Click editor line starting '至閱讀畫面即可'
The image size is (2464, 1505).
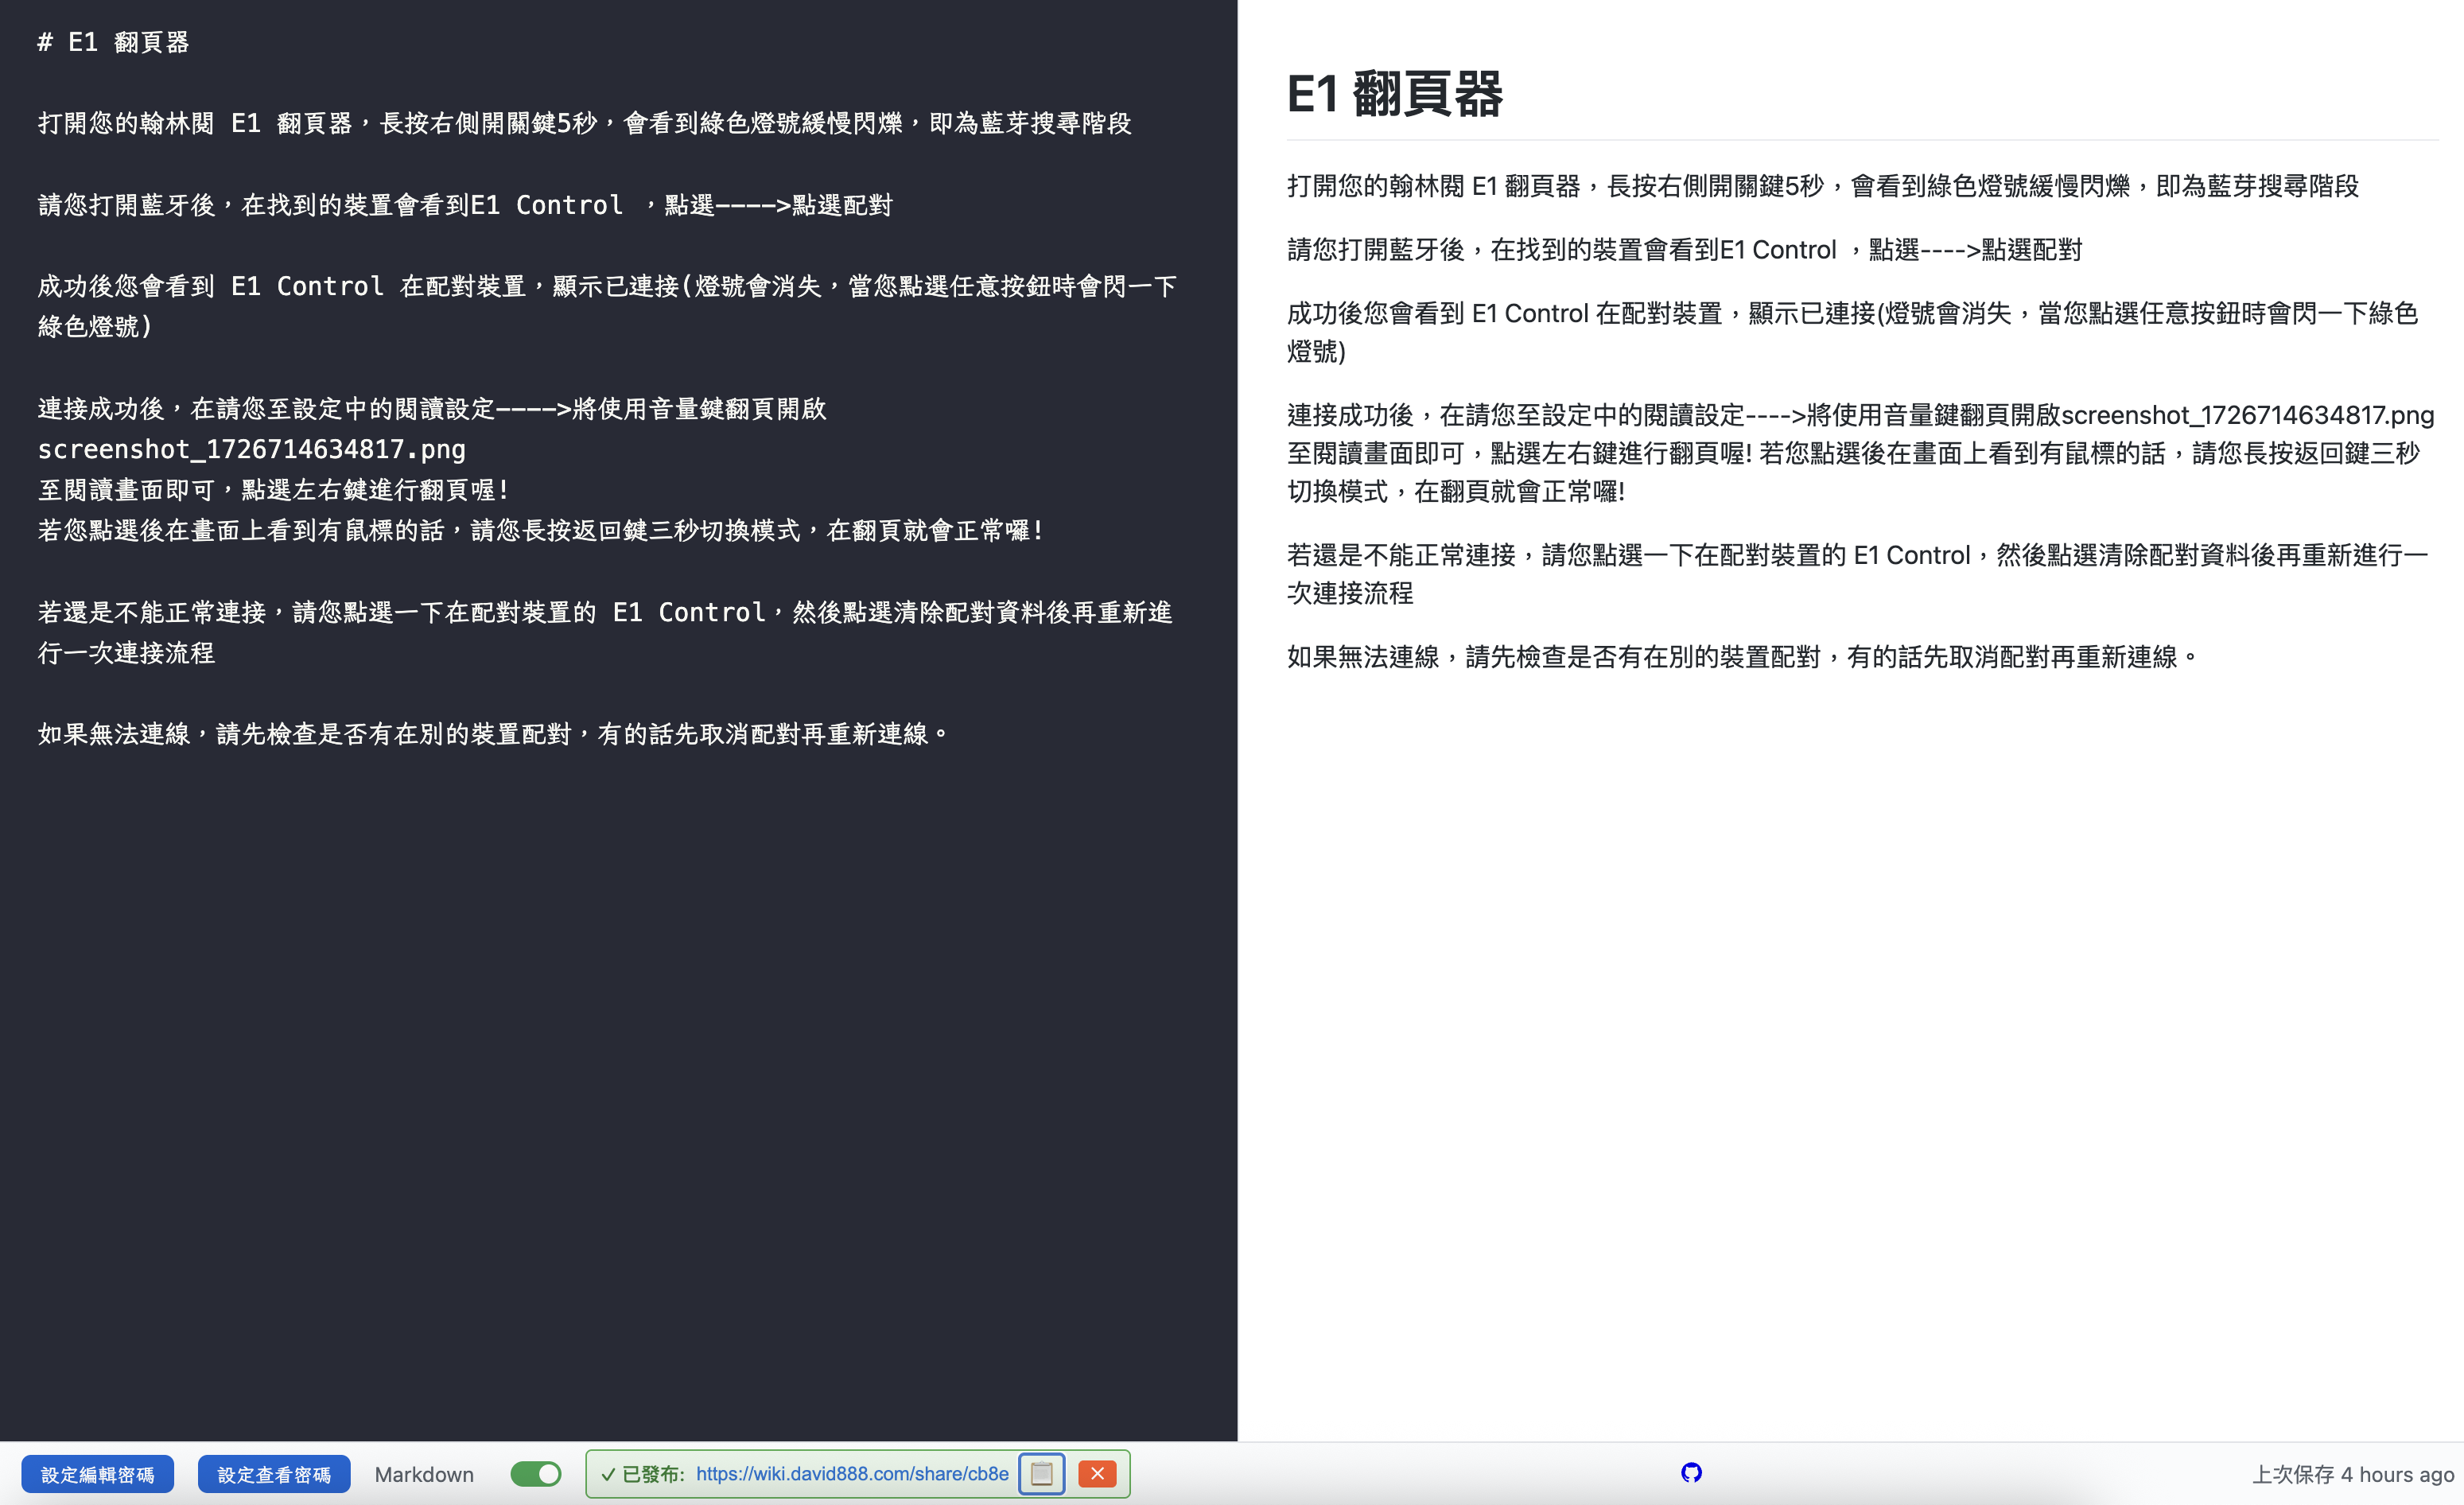point(275,490)
